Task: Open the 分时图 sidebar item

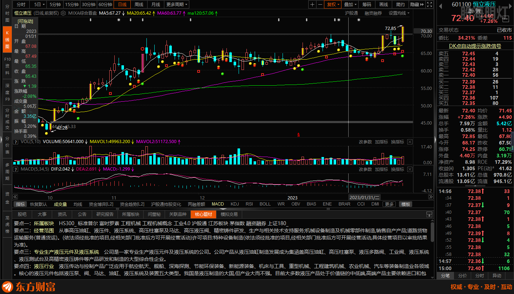Action: tap(7, 13)
